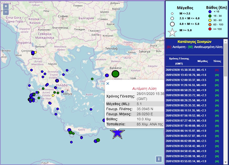The width and height of the screenshot is (229, 165).
Task: Click the scroll up arrow of catalog list
Action: click(225, 41)
